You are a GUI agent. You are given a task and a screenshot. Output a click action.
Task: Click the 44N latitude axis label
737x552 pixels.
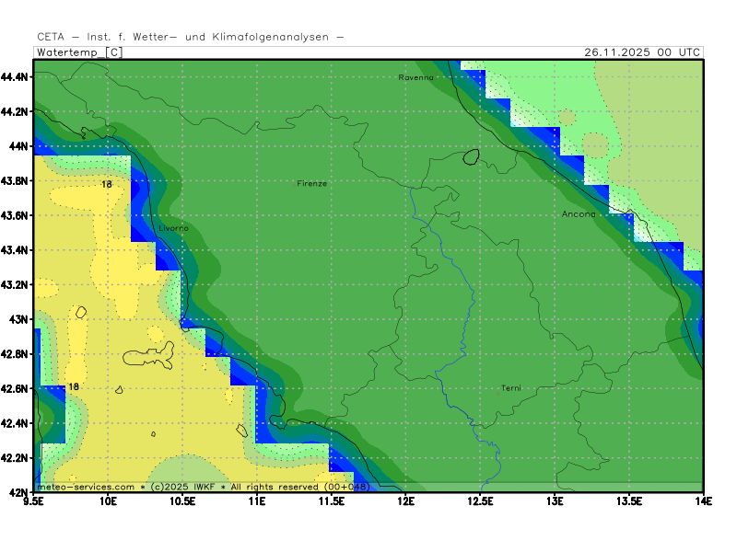click(19, 146)
